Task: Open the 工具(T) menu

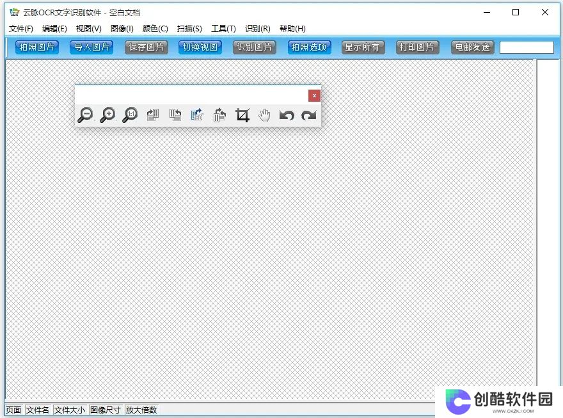Action: tap(223, 29)
